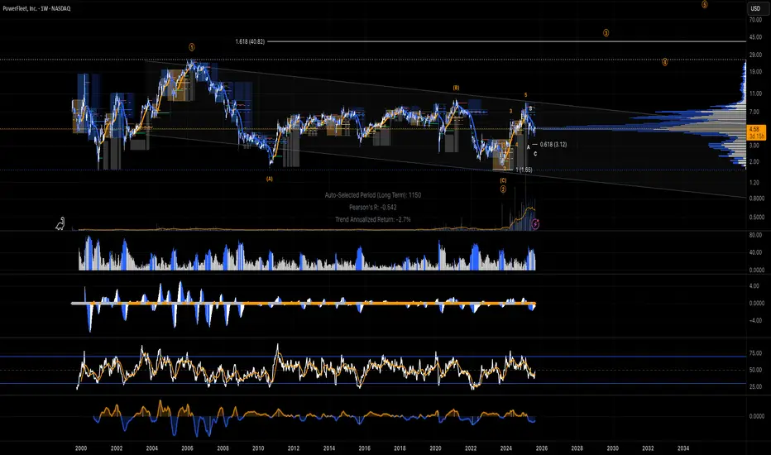Click the 50.00 RSI scale value
Viewport: 771px width, 455px height.
(x=756, y=370)
